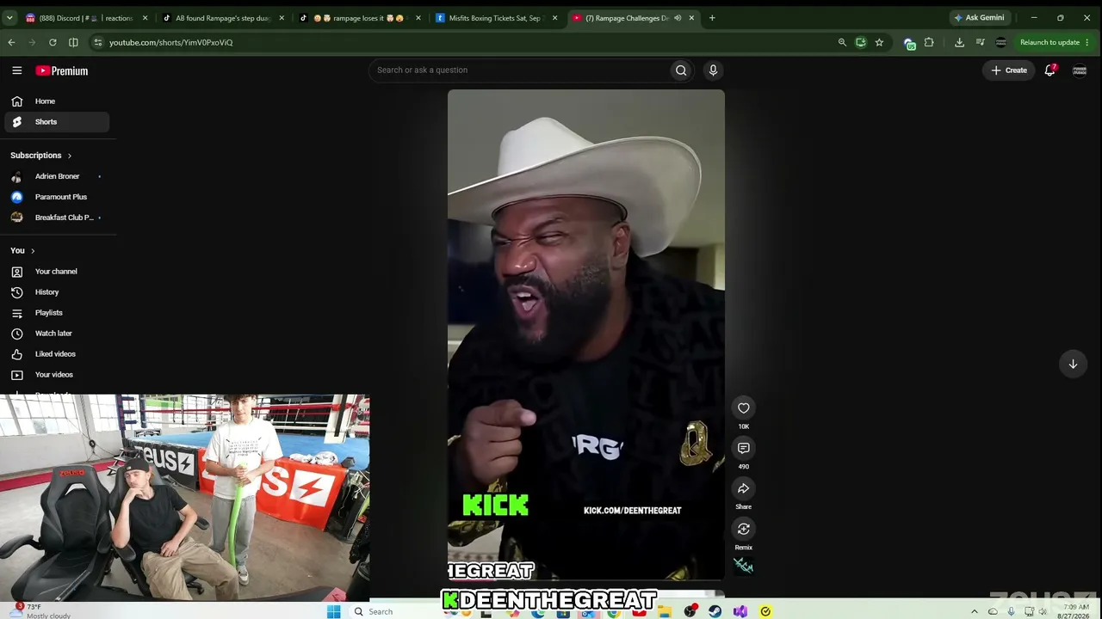
Task: Open the Windows Start menu
Action: pyautogui.click(x=334, y=611)
